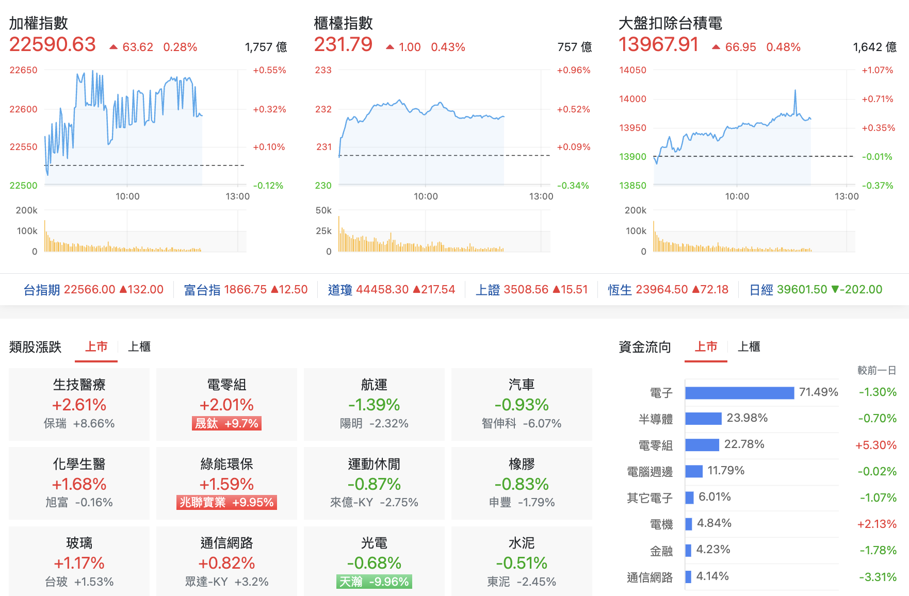Click the fund flow 電零組 22.78% bar
This screenshot has width=909, height=596.
point(702,445)
